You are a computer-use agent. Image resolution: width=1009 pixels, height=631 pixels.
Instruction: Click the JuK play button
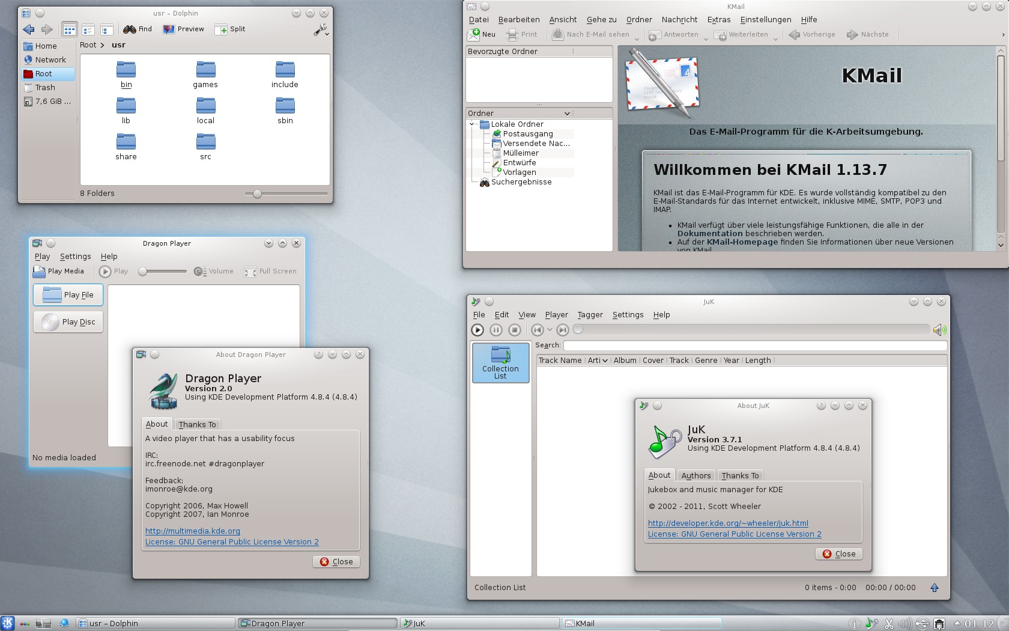[477, 330]
